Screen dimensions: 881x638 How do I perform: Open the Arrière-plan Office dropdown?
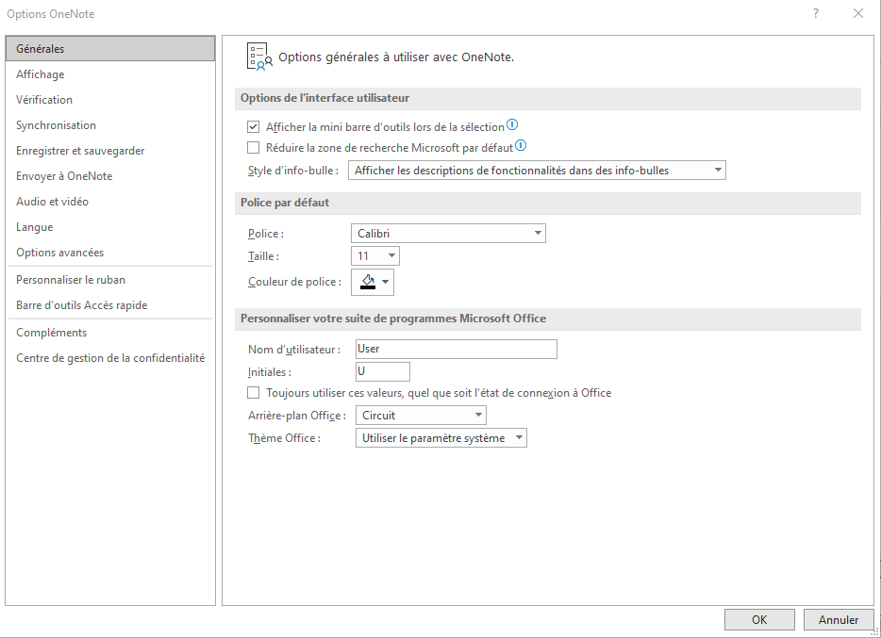[x=421, y=416]
